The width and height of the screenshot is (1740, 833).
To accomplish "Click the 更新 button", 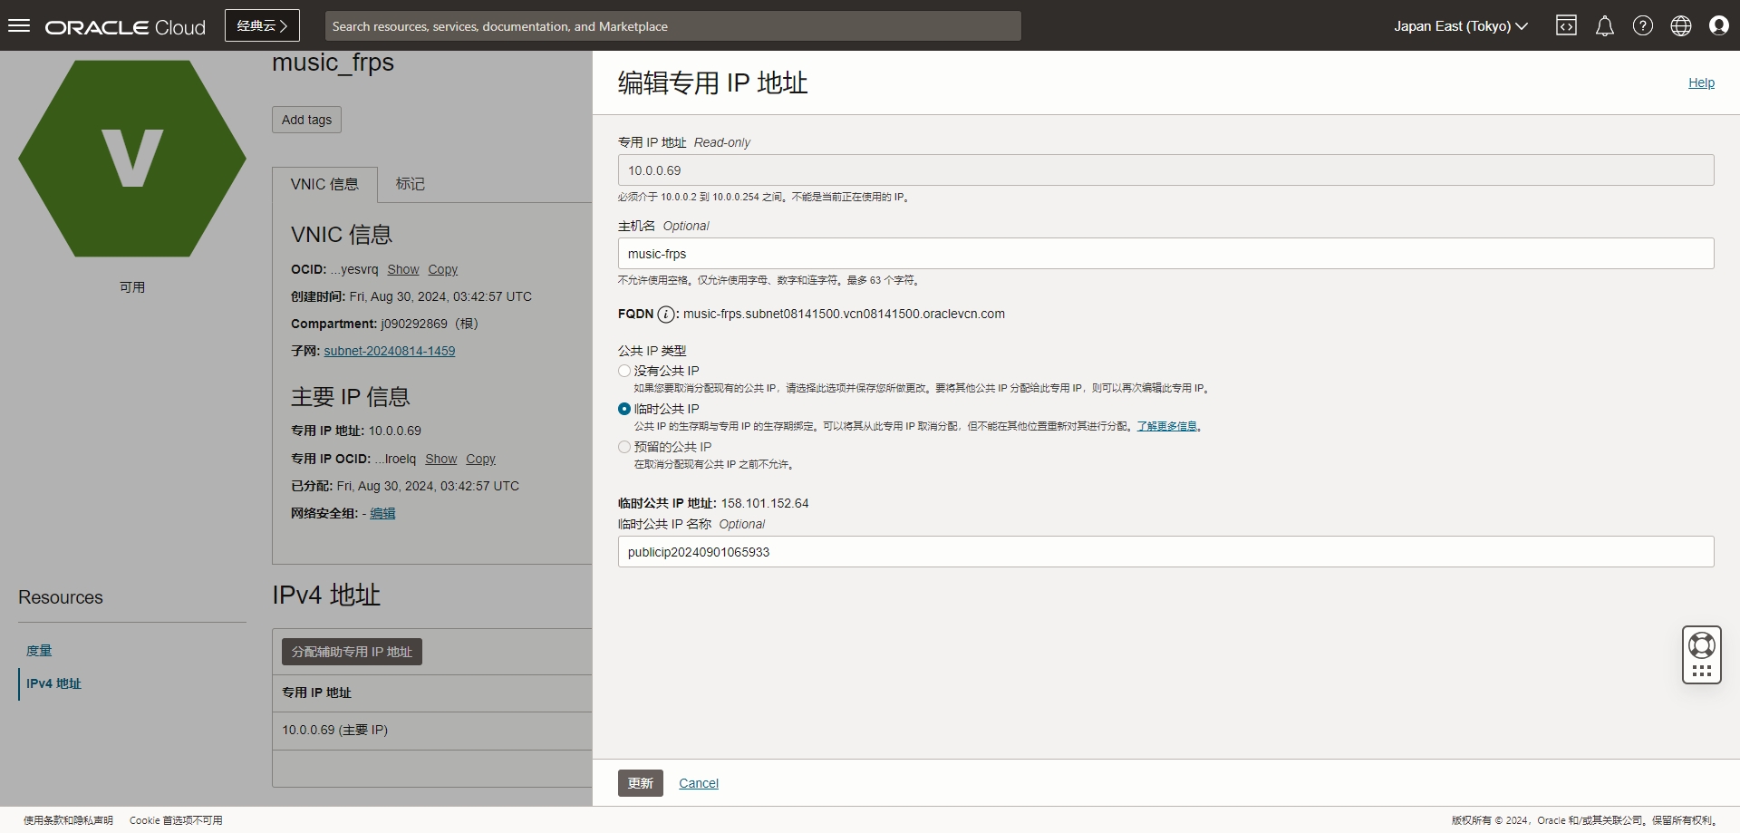I will 640,783.
